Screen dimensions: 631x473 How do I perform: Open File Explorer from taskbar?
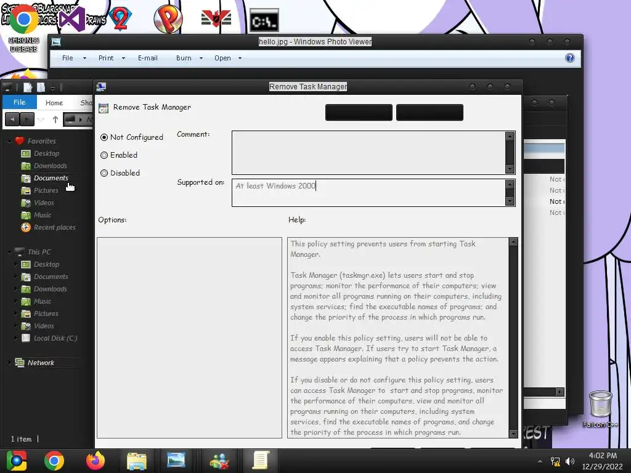(137, 461)
